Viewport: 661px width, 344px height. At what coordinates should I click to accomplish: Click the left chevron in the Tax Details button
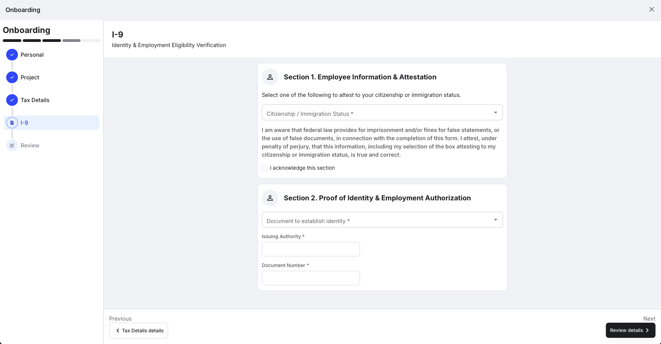coord(118,331)
